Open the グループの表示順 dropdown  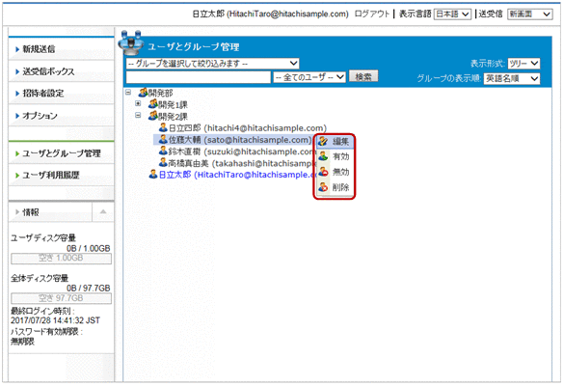tap(512, 78)
